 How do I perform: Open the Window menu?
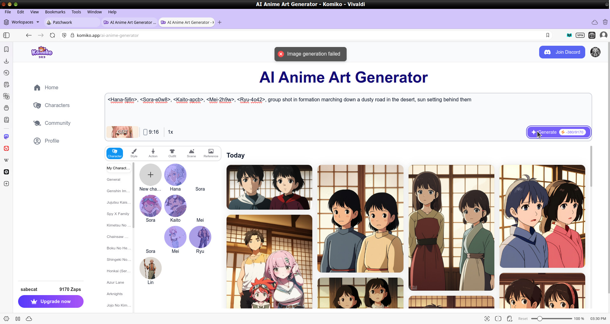(95, 12)
